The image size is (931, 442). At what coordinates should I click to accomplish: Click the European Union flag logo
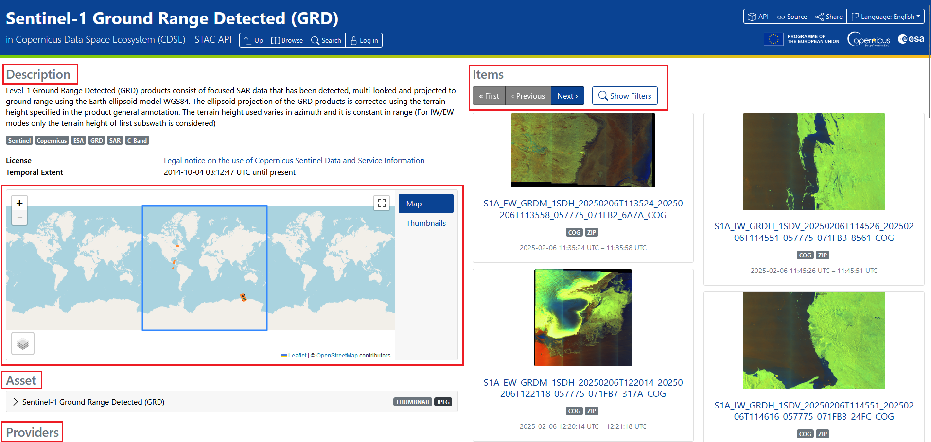click(x=773, y=39)
